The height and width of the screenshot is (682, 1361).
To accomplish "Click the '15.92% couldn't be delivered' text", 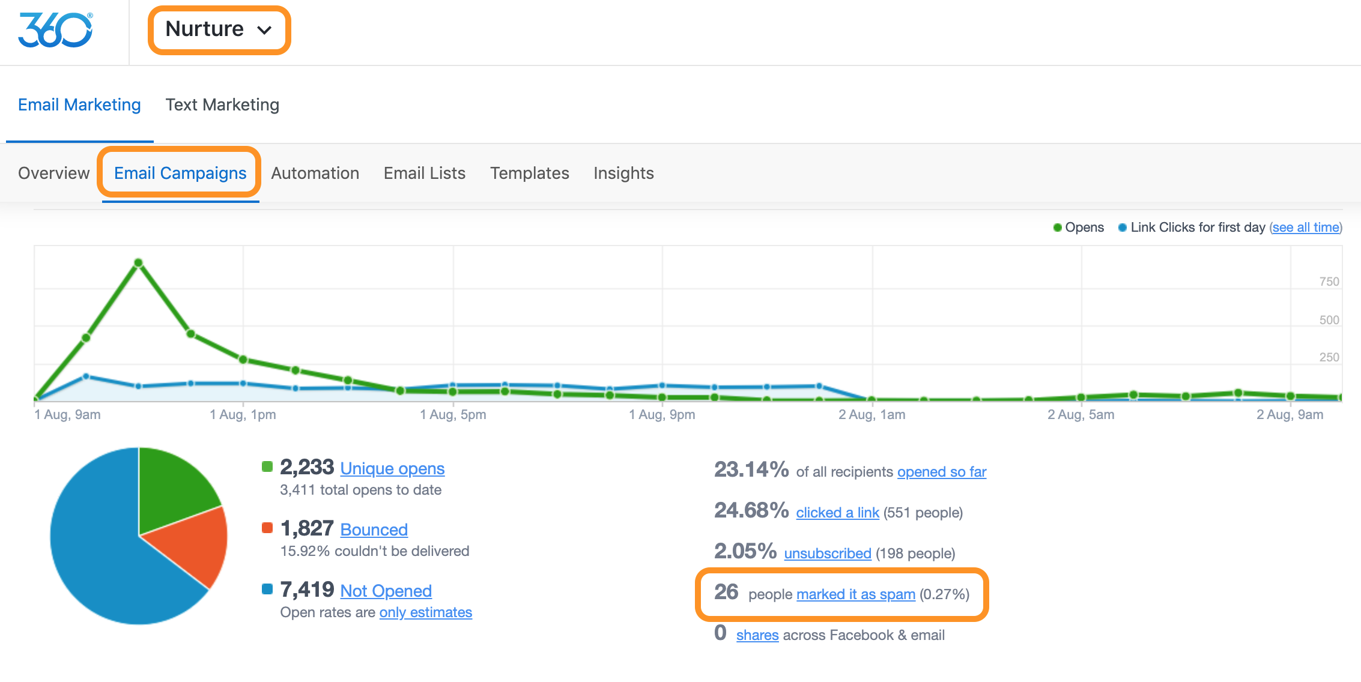I will (x=375, y=551).
